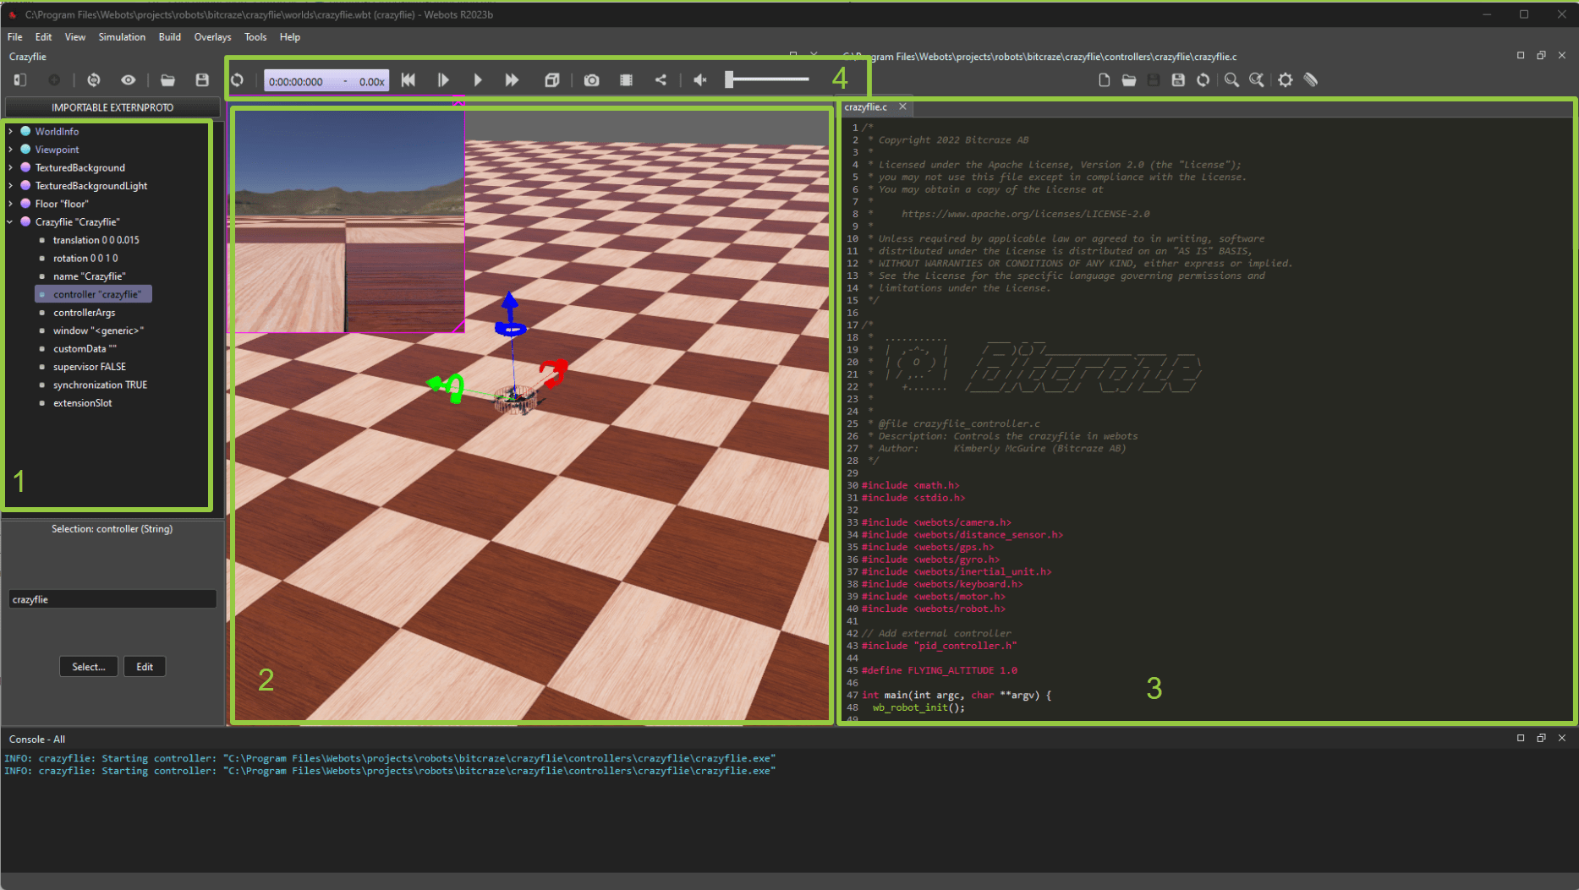This screenshot has height=890, width=1579.
Task: Mute the simulation sound
Action: tap(699, 79)
